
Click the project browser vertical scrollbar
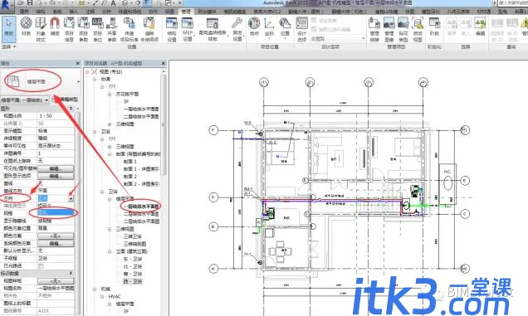click(x=164, y=124)
